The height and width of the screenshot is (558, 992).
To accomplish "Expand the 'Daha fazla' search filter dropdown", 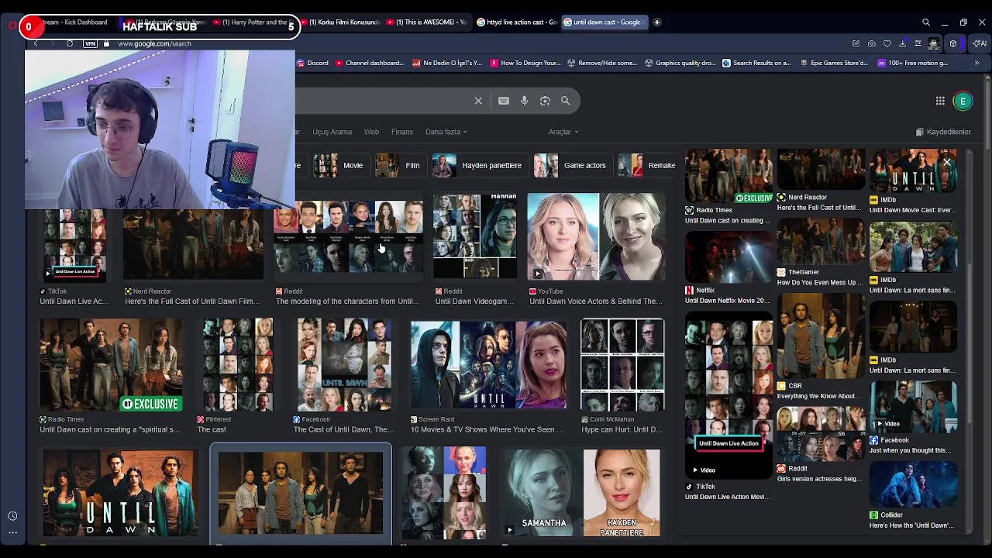I will click(446, 132).
